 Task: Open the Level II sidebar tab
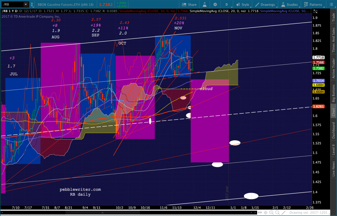(x=334, y=149)
